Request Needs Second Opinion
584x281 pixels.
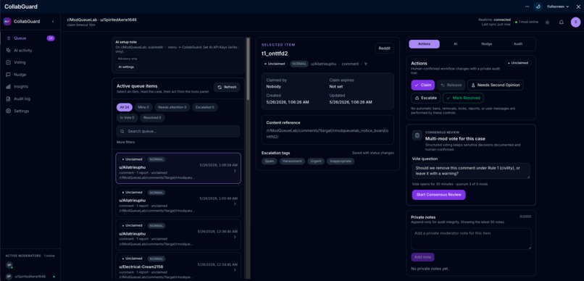click(x=496, y=85)
